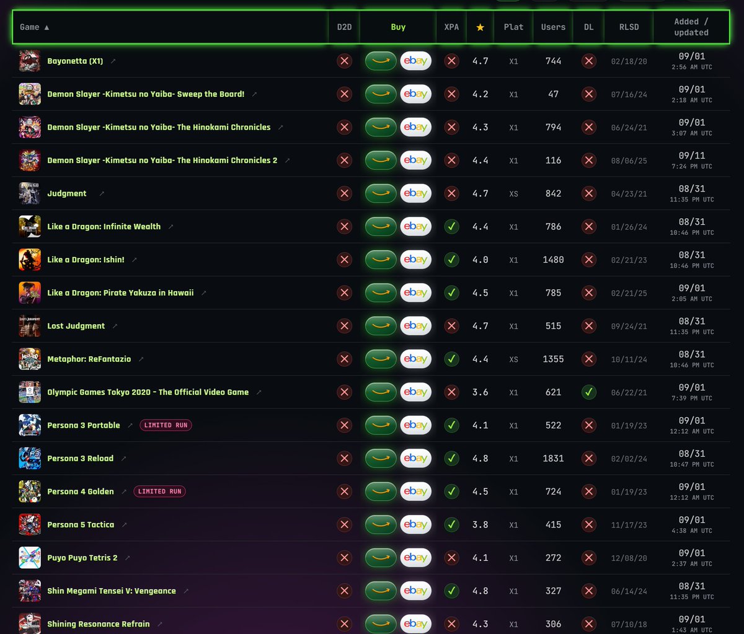
Task: Click Metaphor: ReFantazio cover thumbnail
Action: click(x=30, y=359)
